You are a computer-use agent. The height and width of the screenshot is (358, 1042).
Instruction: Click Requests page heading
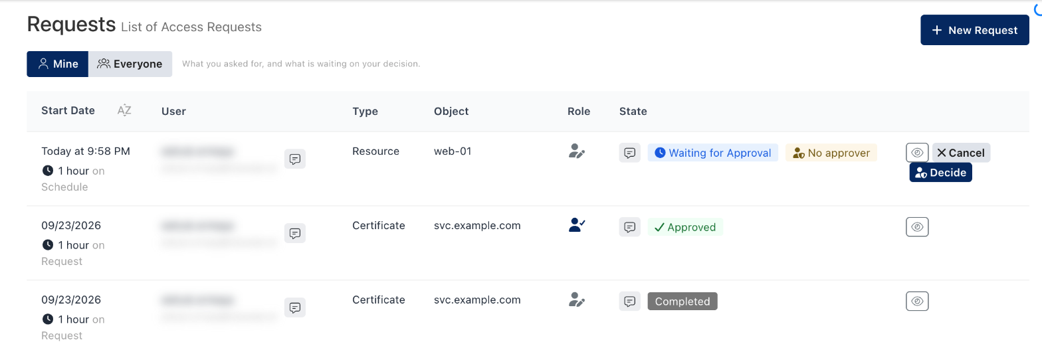pyautogui.click(x=71, y=24)
